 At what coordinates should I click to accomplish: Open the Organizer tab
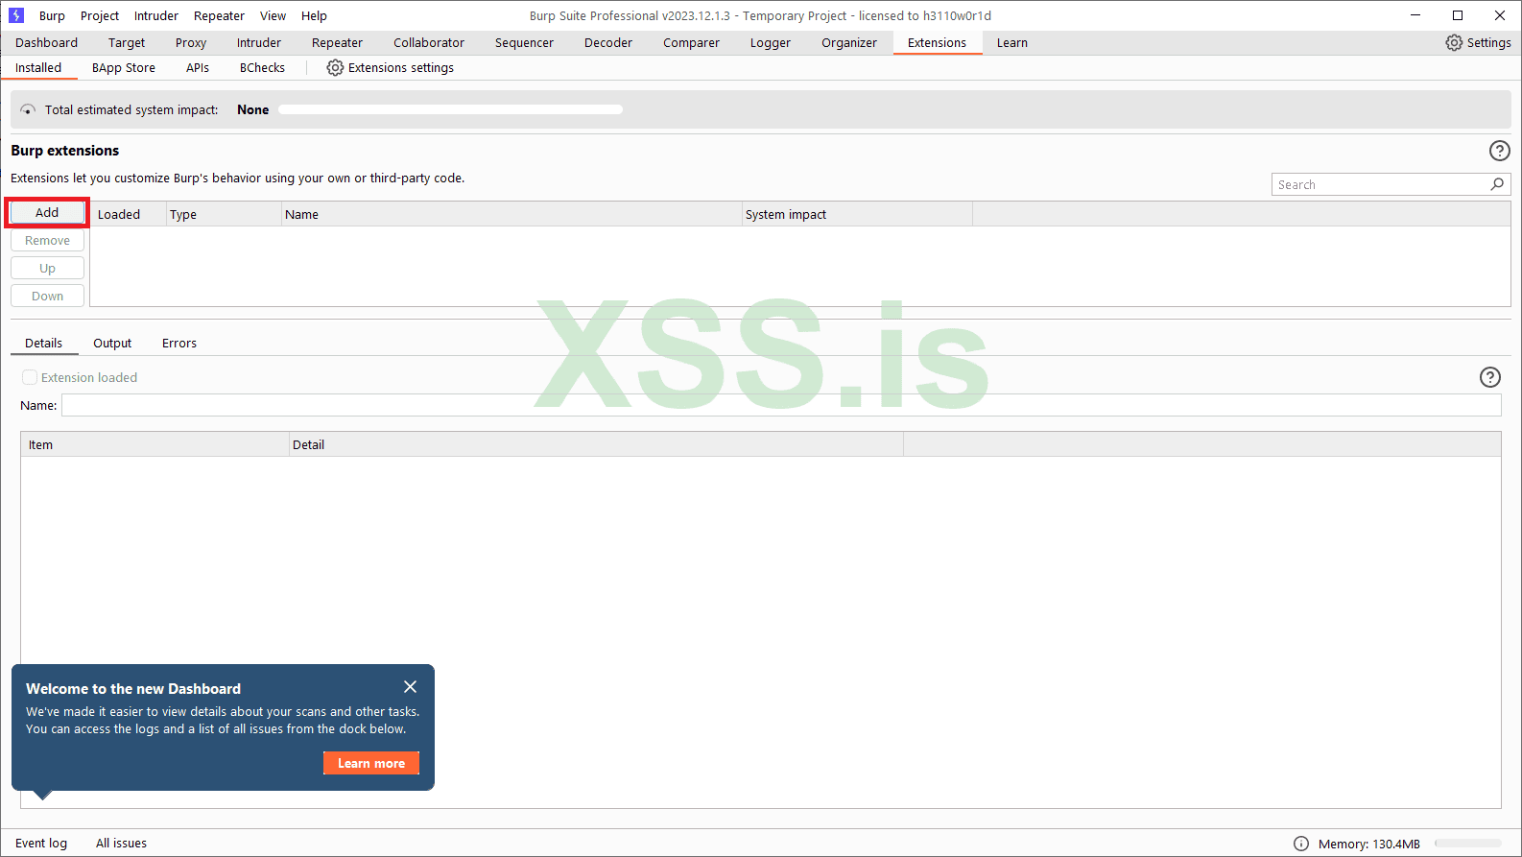[x=849, y=42]
